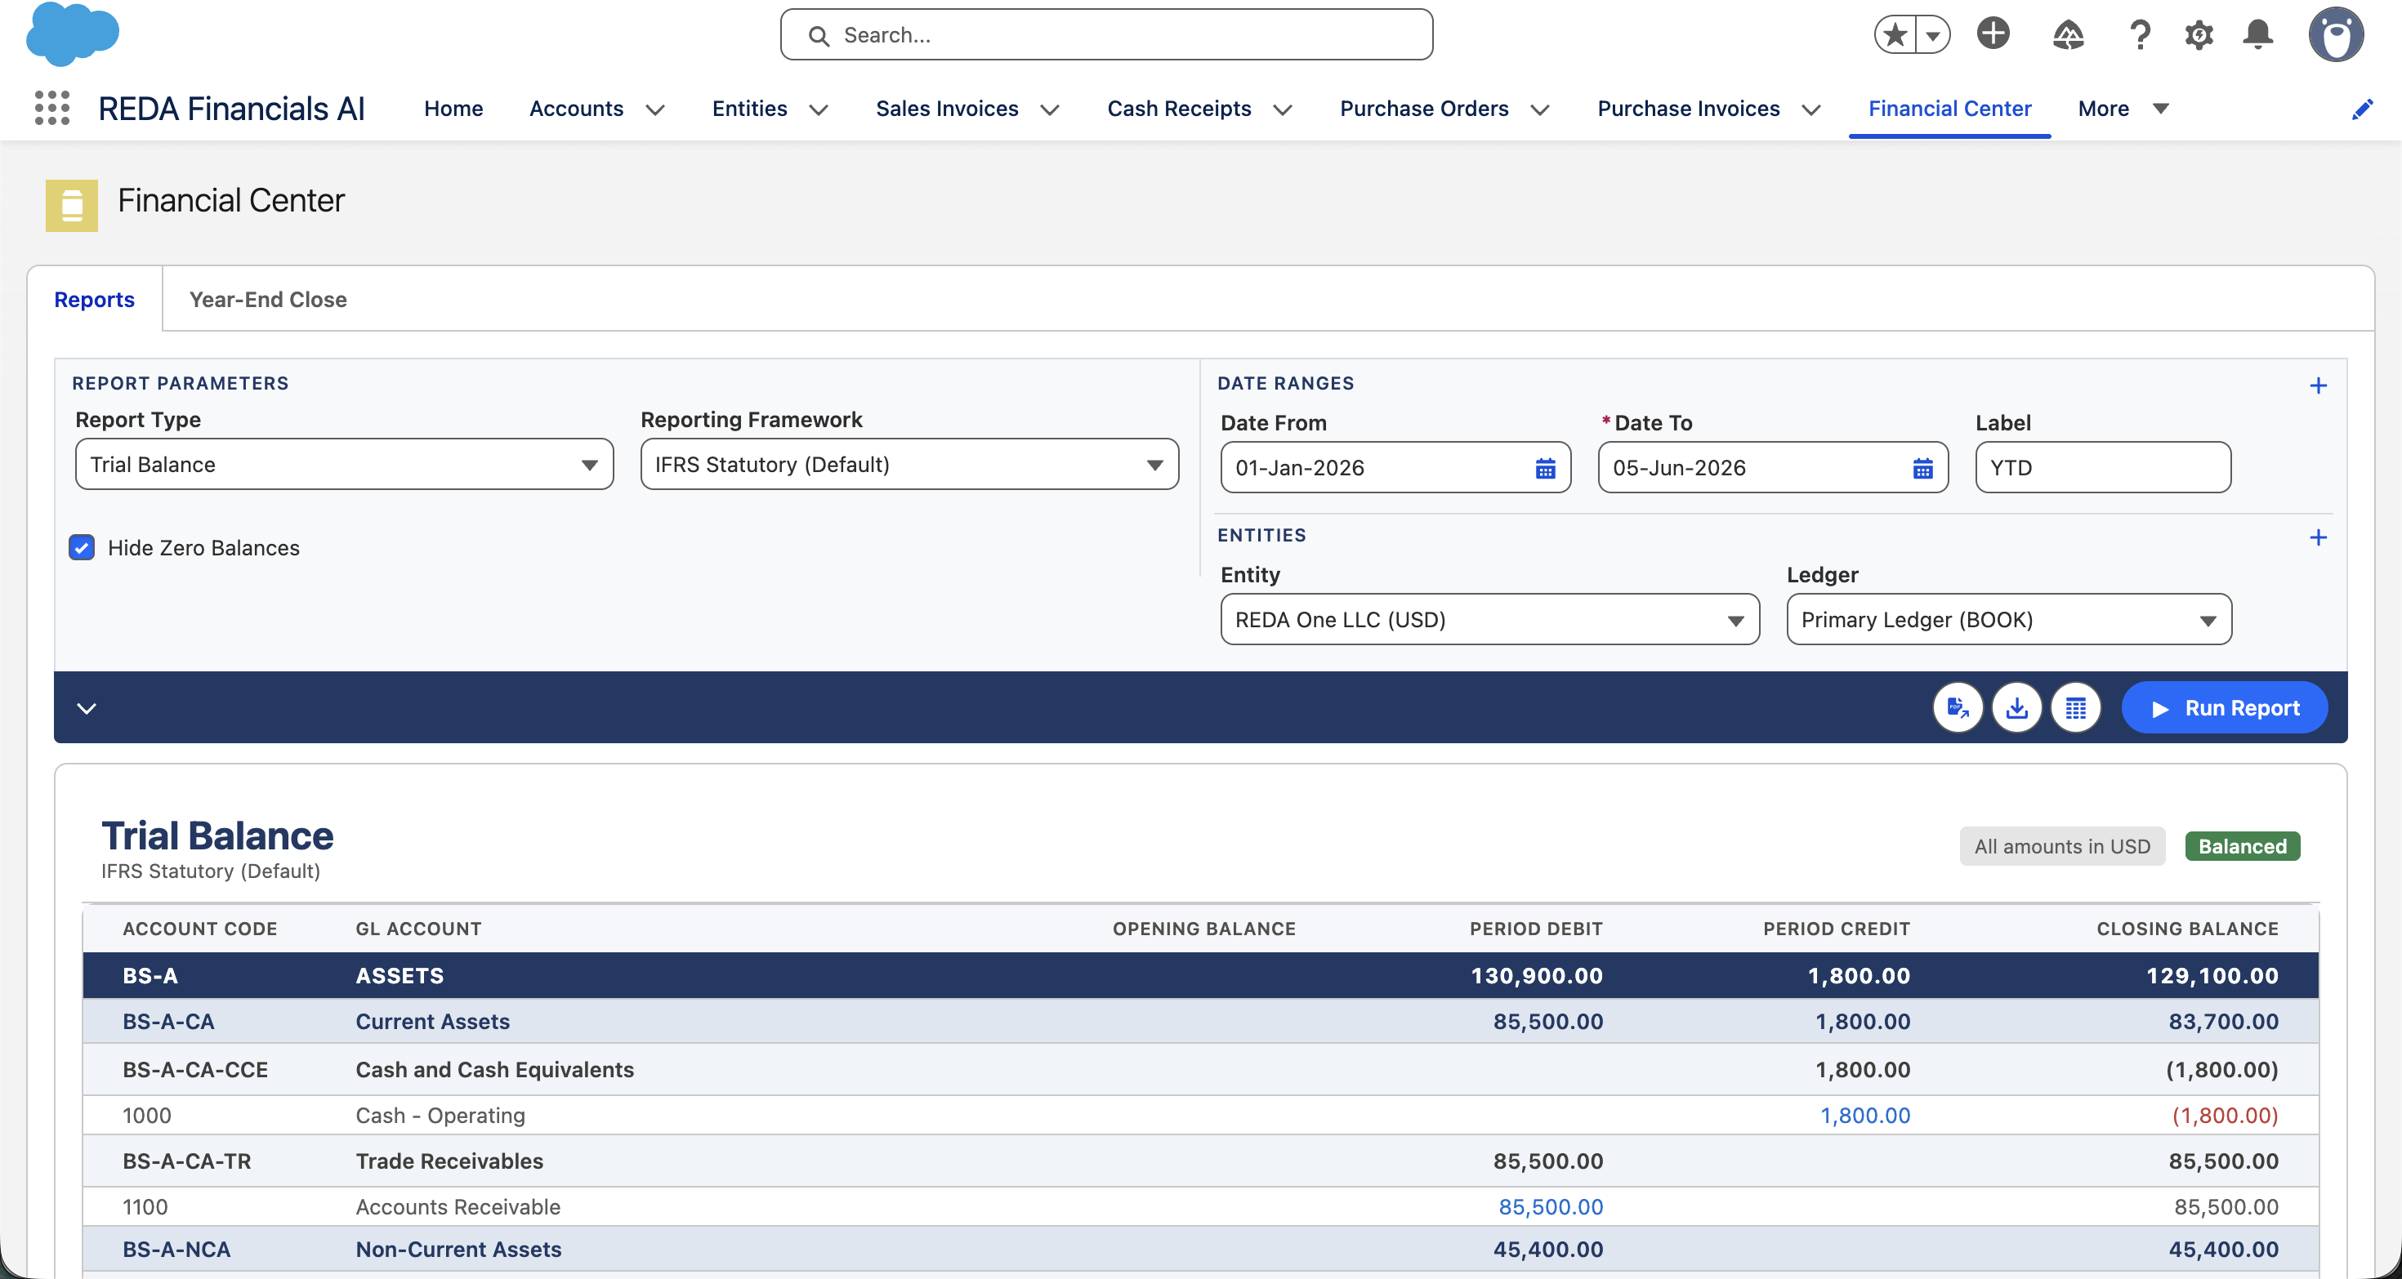Open the Date To calendar picker
The width and height of the screenshot is (2402, 1279).
coord(1922,468)
